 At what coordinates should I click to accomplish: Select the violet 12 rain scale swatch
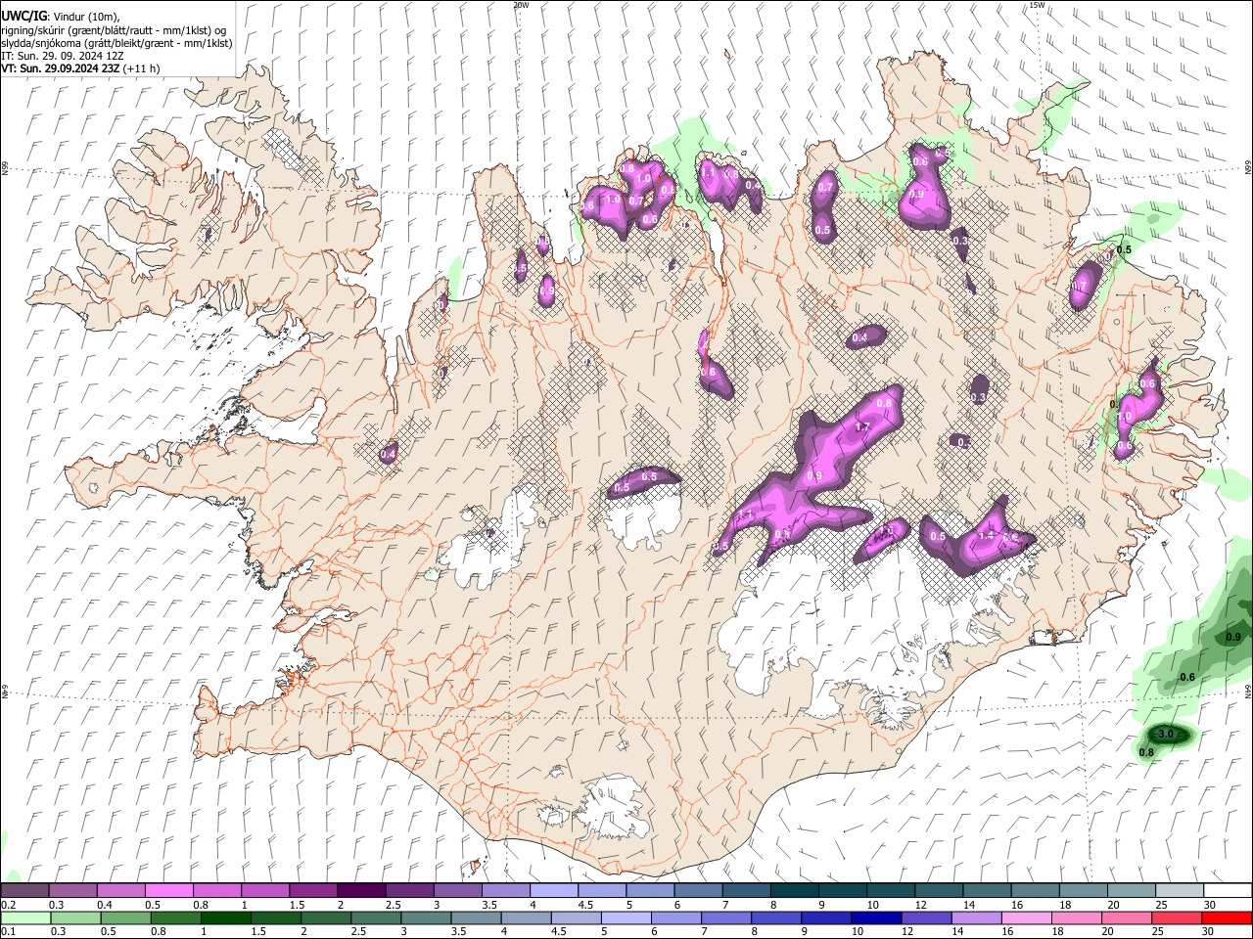point(926,917)
